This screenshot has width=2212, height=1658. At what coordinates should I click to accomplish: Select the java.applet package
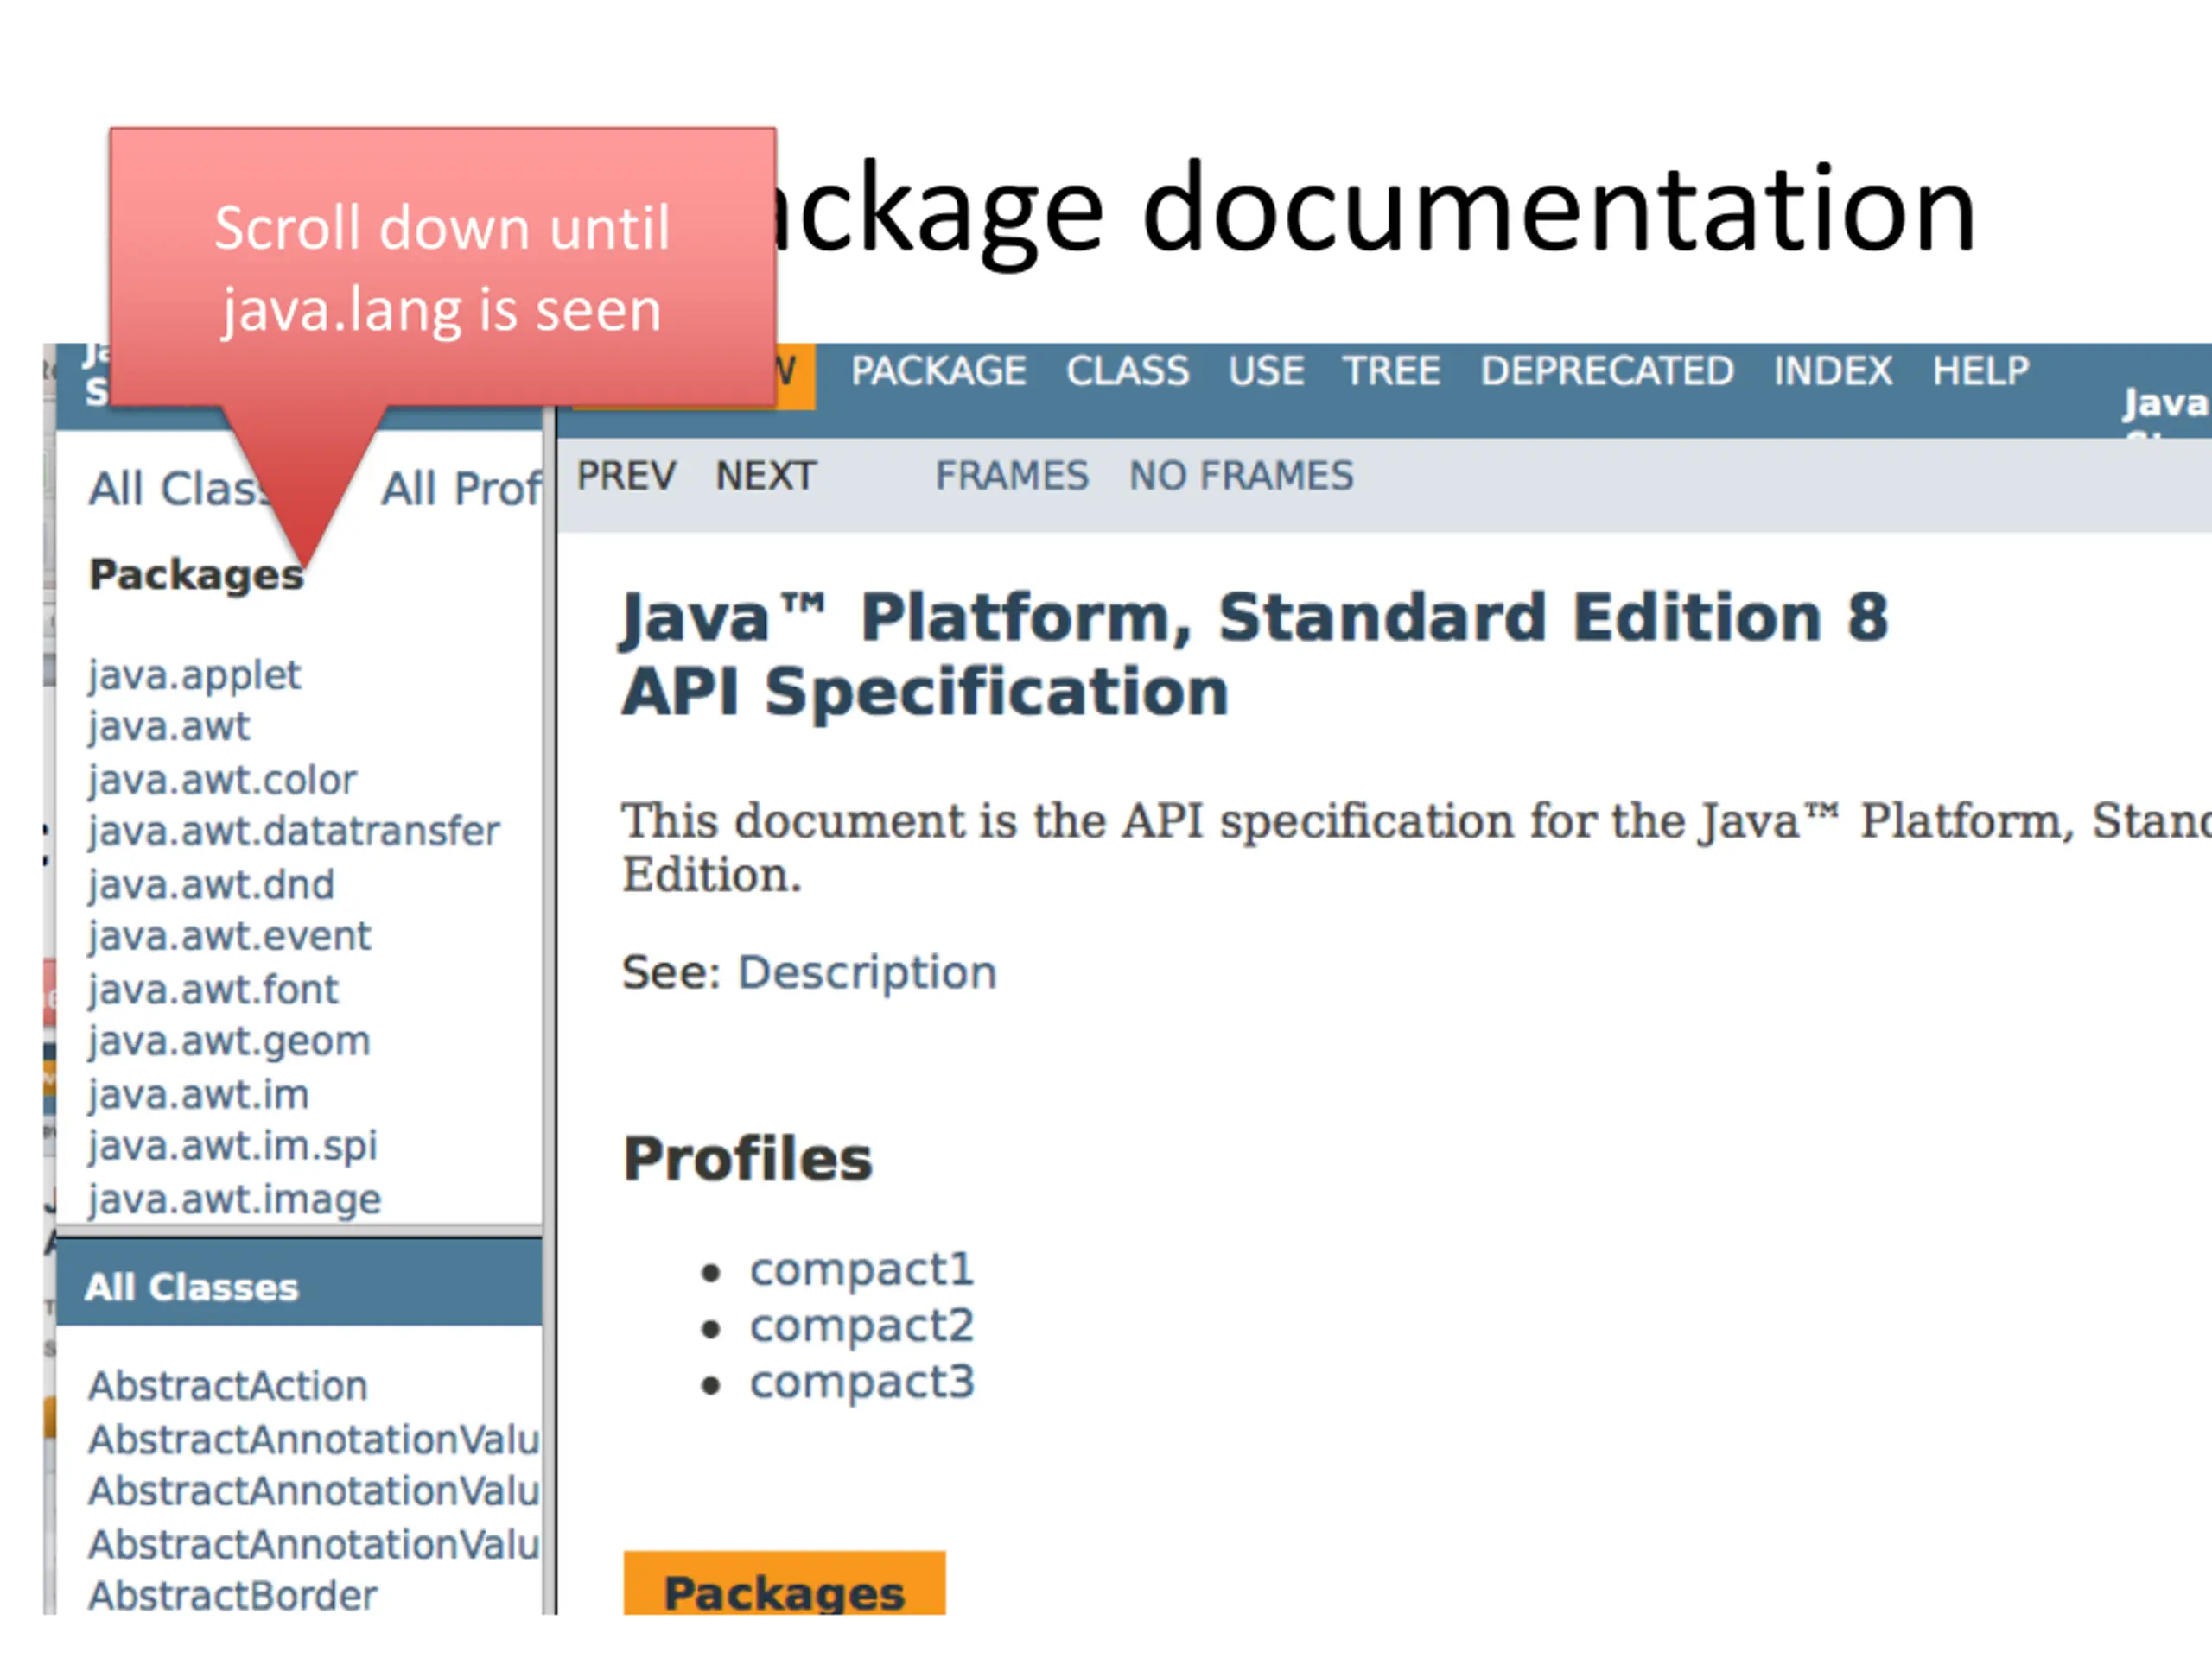coord(194,675)
